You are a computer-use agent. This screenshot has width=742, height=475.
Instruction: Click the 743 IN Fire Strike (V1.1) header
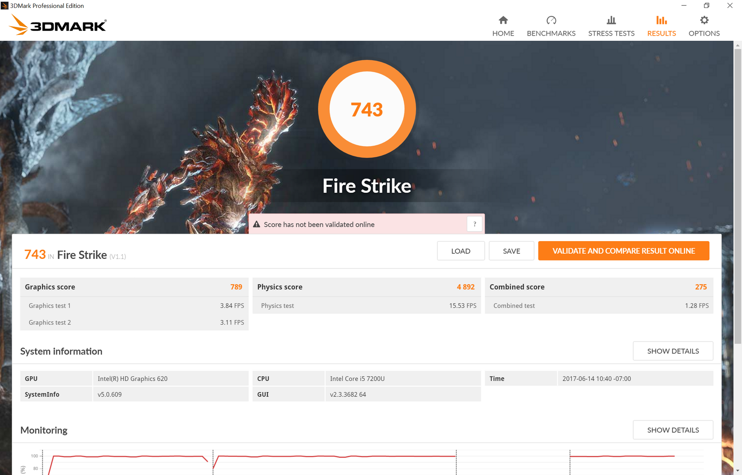(75, 255)
